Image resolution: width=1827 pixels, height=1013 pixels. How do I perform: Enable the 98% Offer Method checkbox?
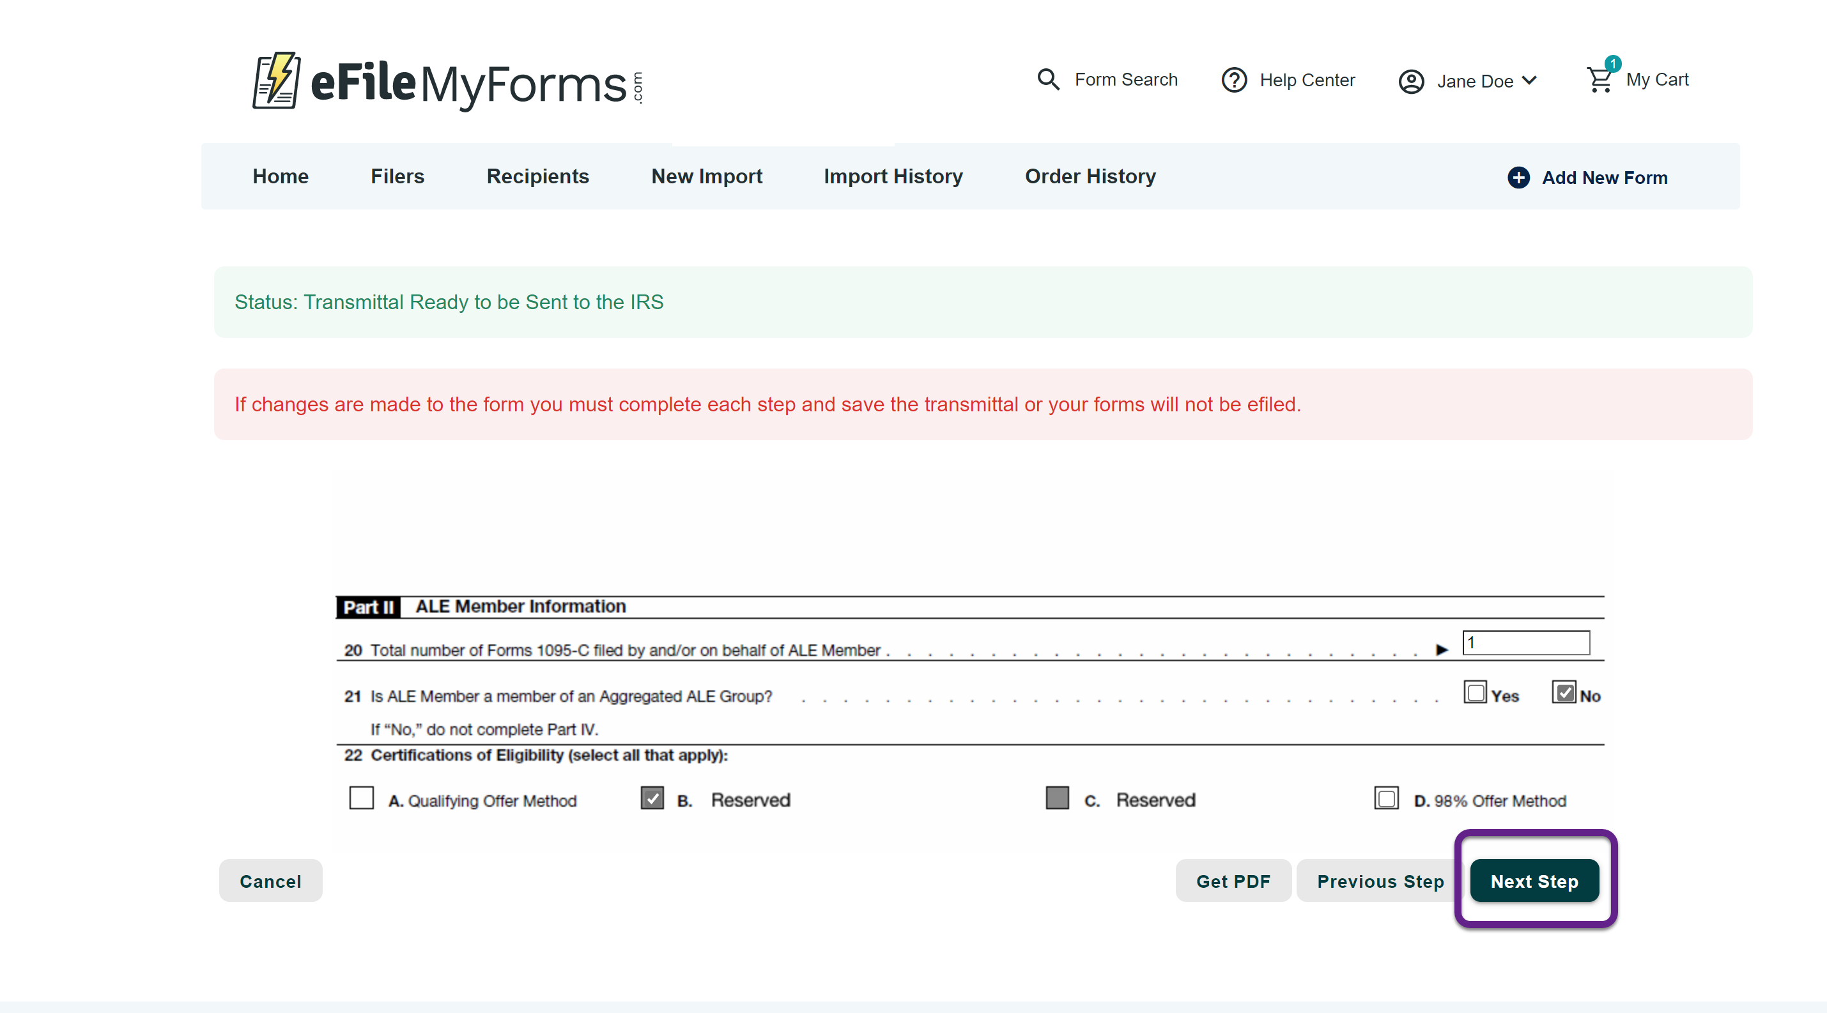pos(1386,798)
